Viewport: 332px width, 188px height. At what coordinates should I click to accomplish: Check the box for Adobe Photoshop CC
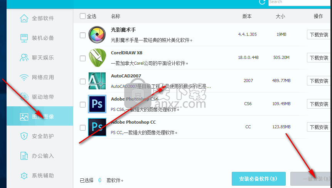(83, 128)
